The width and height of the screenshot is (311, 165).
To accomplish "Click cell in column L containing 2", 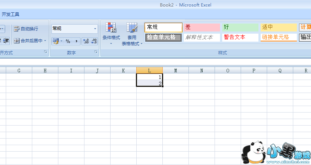I will [150, 83].
